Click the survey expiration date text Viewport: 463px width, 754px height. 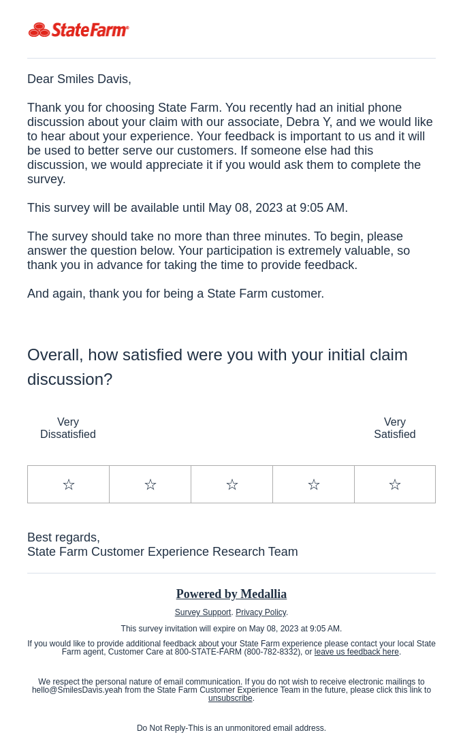click(x=231, y=629)
